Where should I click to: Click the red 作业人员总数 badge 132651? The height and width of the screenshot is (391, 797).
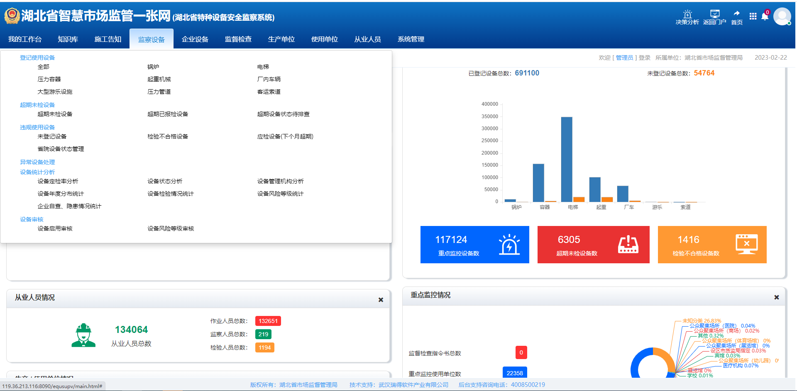tap(268, 321)
